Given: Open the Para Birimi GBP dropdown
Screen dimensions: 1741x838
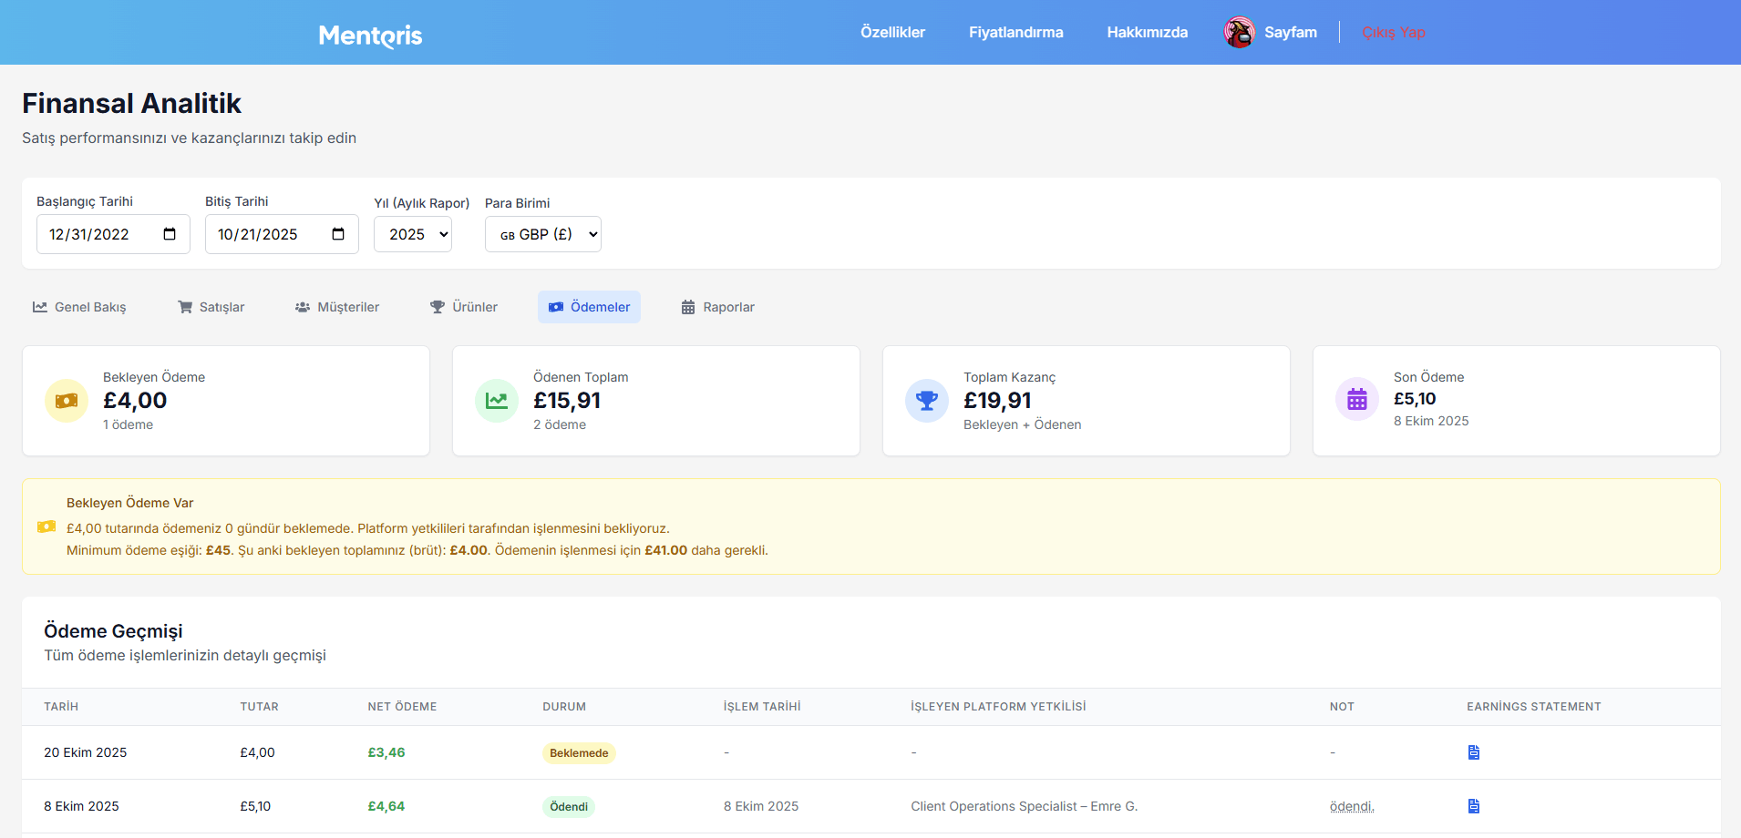Looking at the screenshot, I should [x=543, y=234].
